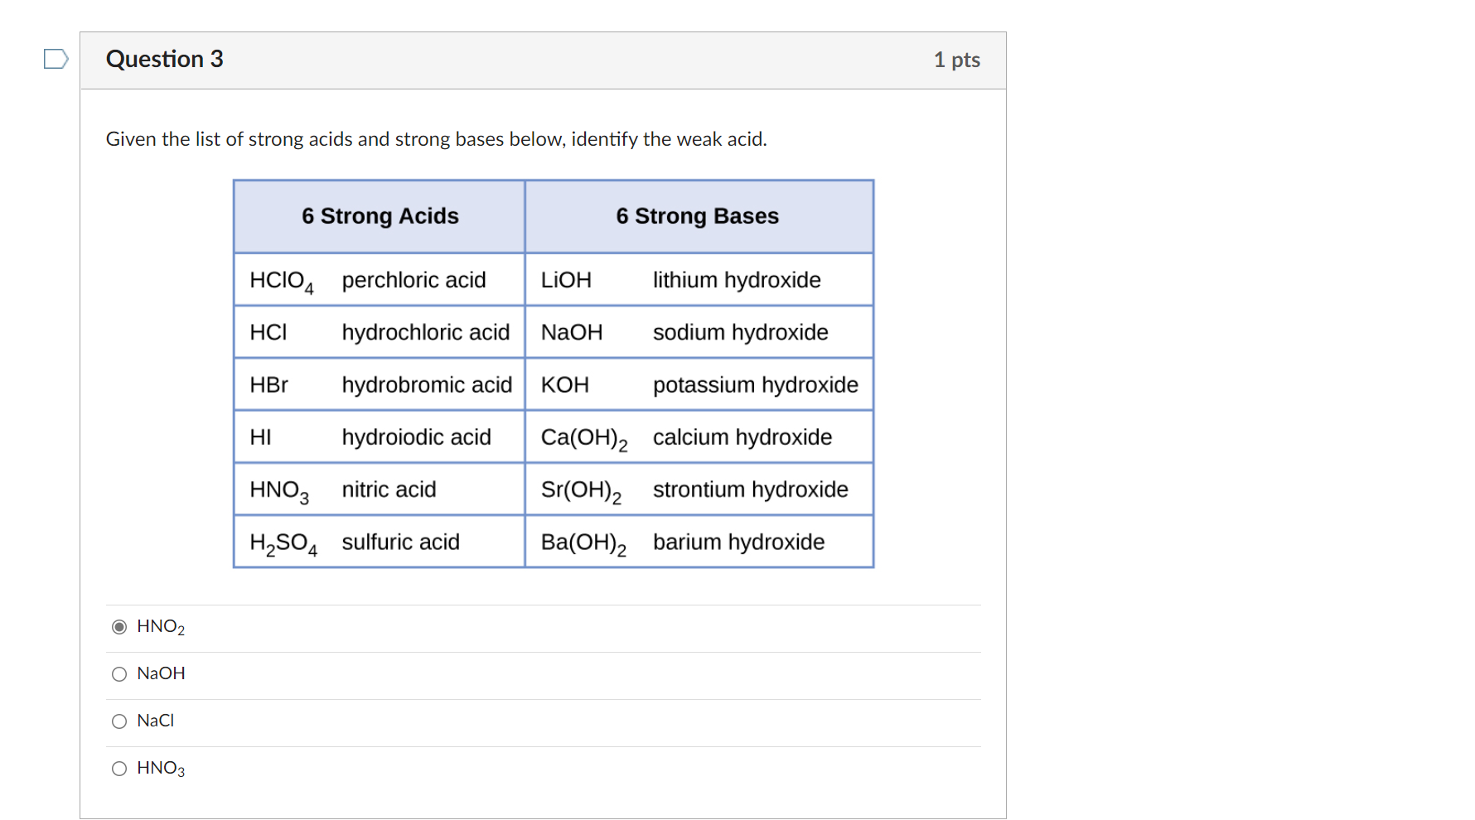Click the question prompt about the weak acid
This screenshot has width=1475, height=820.
[436, 139]
